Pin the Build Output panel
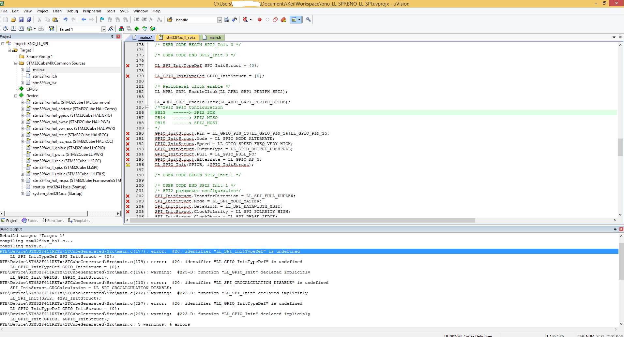The image size is (624, 337). click(616, 229)
